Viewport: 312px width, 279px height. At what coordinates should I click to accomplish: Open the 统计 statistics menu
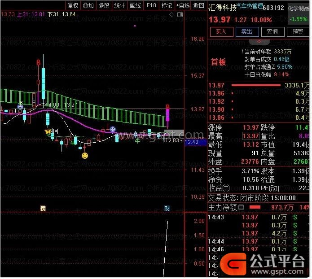119,5
